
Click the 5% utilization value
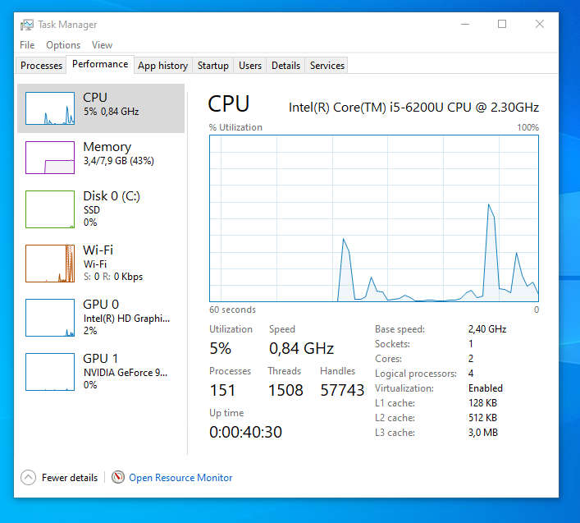pyautogui.click(x=220, y=348)
